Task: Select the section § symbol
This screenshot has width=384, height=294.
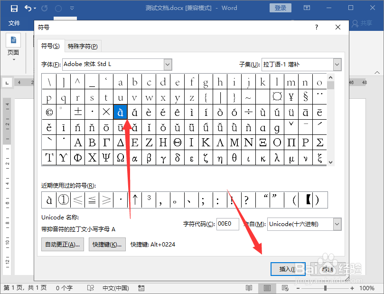Action: click(x=305, y=97)
